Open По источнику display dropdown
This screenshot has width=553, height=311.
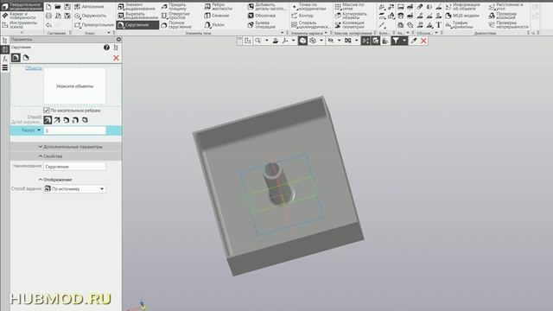pos(75,189)
